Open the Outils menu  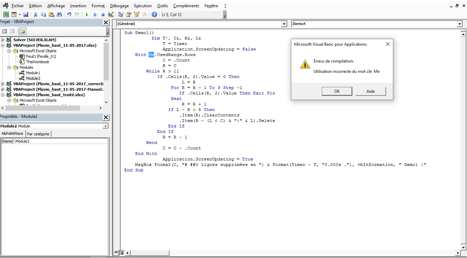162,6
